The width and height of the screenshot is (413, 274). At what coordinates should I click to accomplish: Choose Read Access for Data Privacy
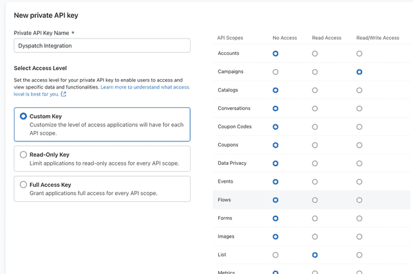[x=315, y=163]
